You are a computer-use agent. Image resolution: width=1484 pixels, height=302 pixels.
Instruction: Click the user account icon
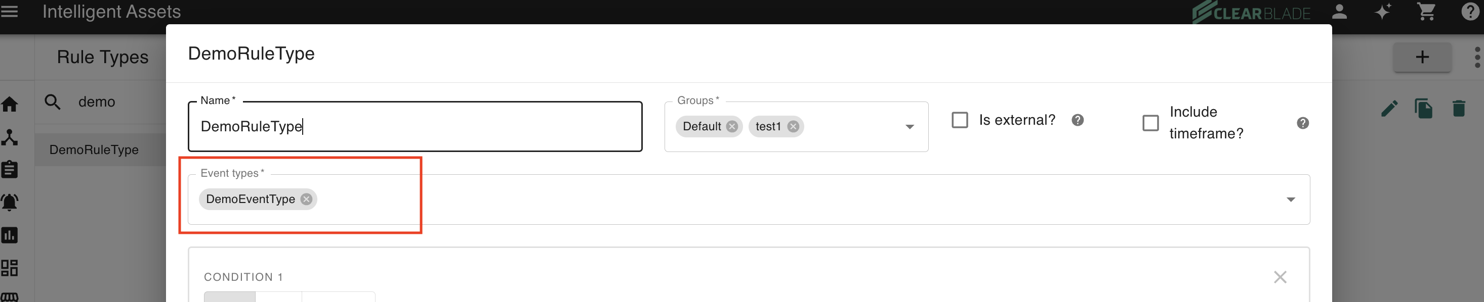(x=1339, y=12)
